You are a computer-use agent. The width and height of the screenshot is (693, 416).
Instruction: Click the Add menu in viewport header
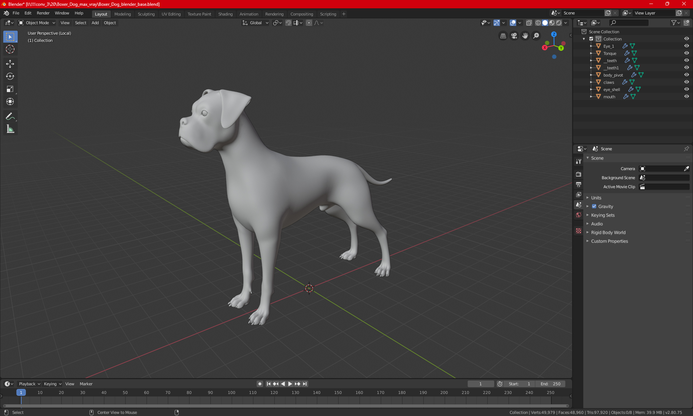(x=95, y=23)
